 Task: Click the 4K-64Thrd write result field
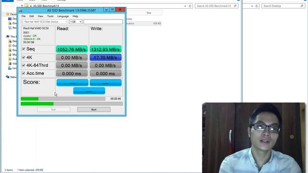(x=105, y=65)
